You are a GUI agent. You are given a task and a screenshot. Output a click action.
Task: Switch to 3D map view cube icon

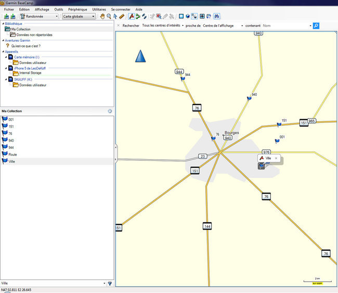tap(188, 16)
